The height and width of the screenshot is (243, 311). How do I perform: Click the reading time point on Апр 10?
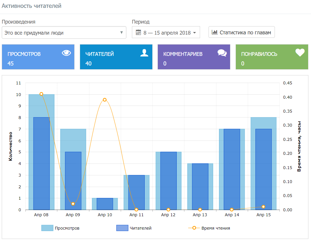click(105, 100)
